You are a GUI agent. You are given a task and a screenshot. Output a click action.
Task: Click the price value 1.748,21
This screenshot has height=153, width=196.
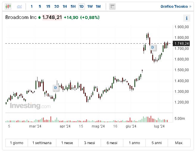(x=52, y=17)
